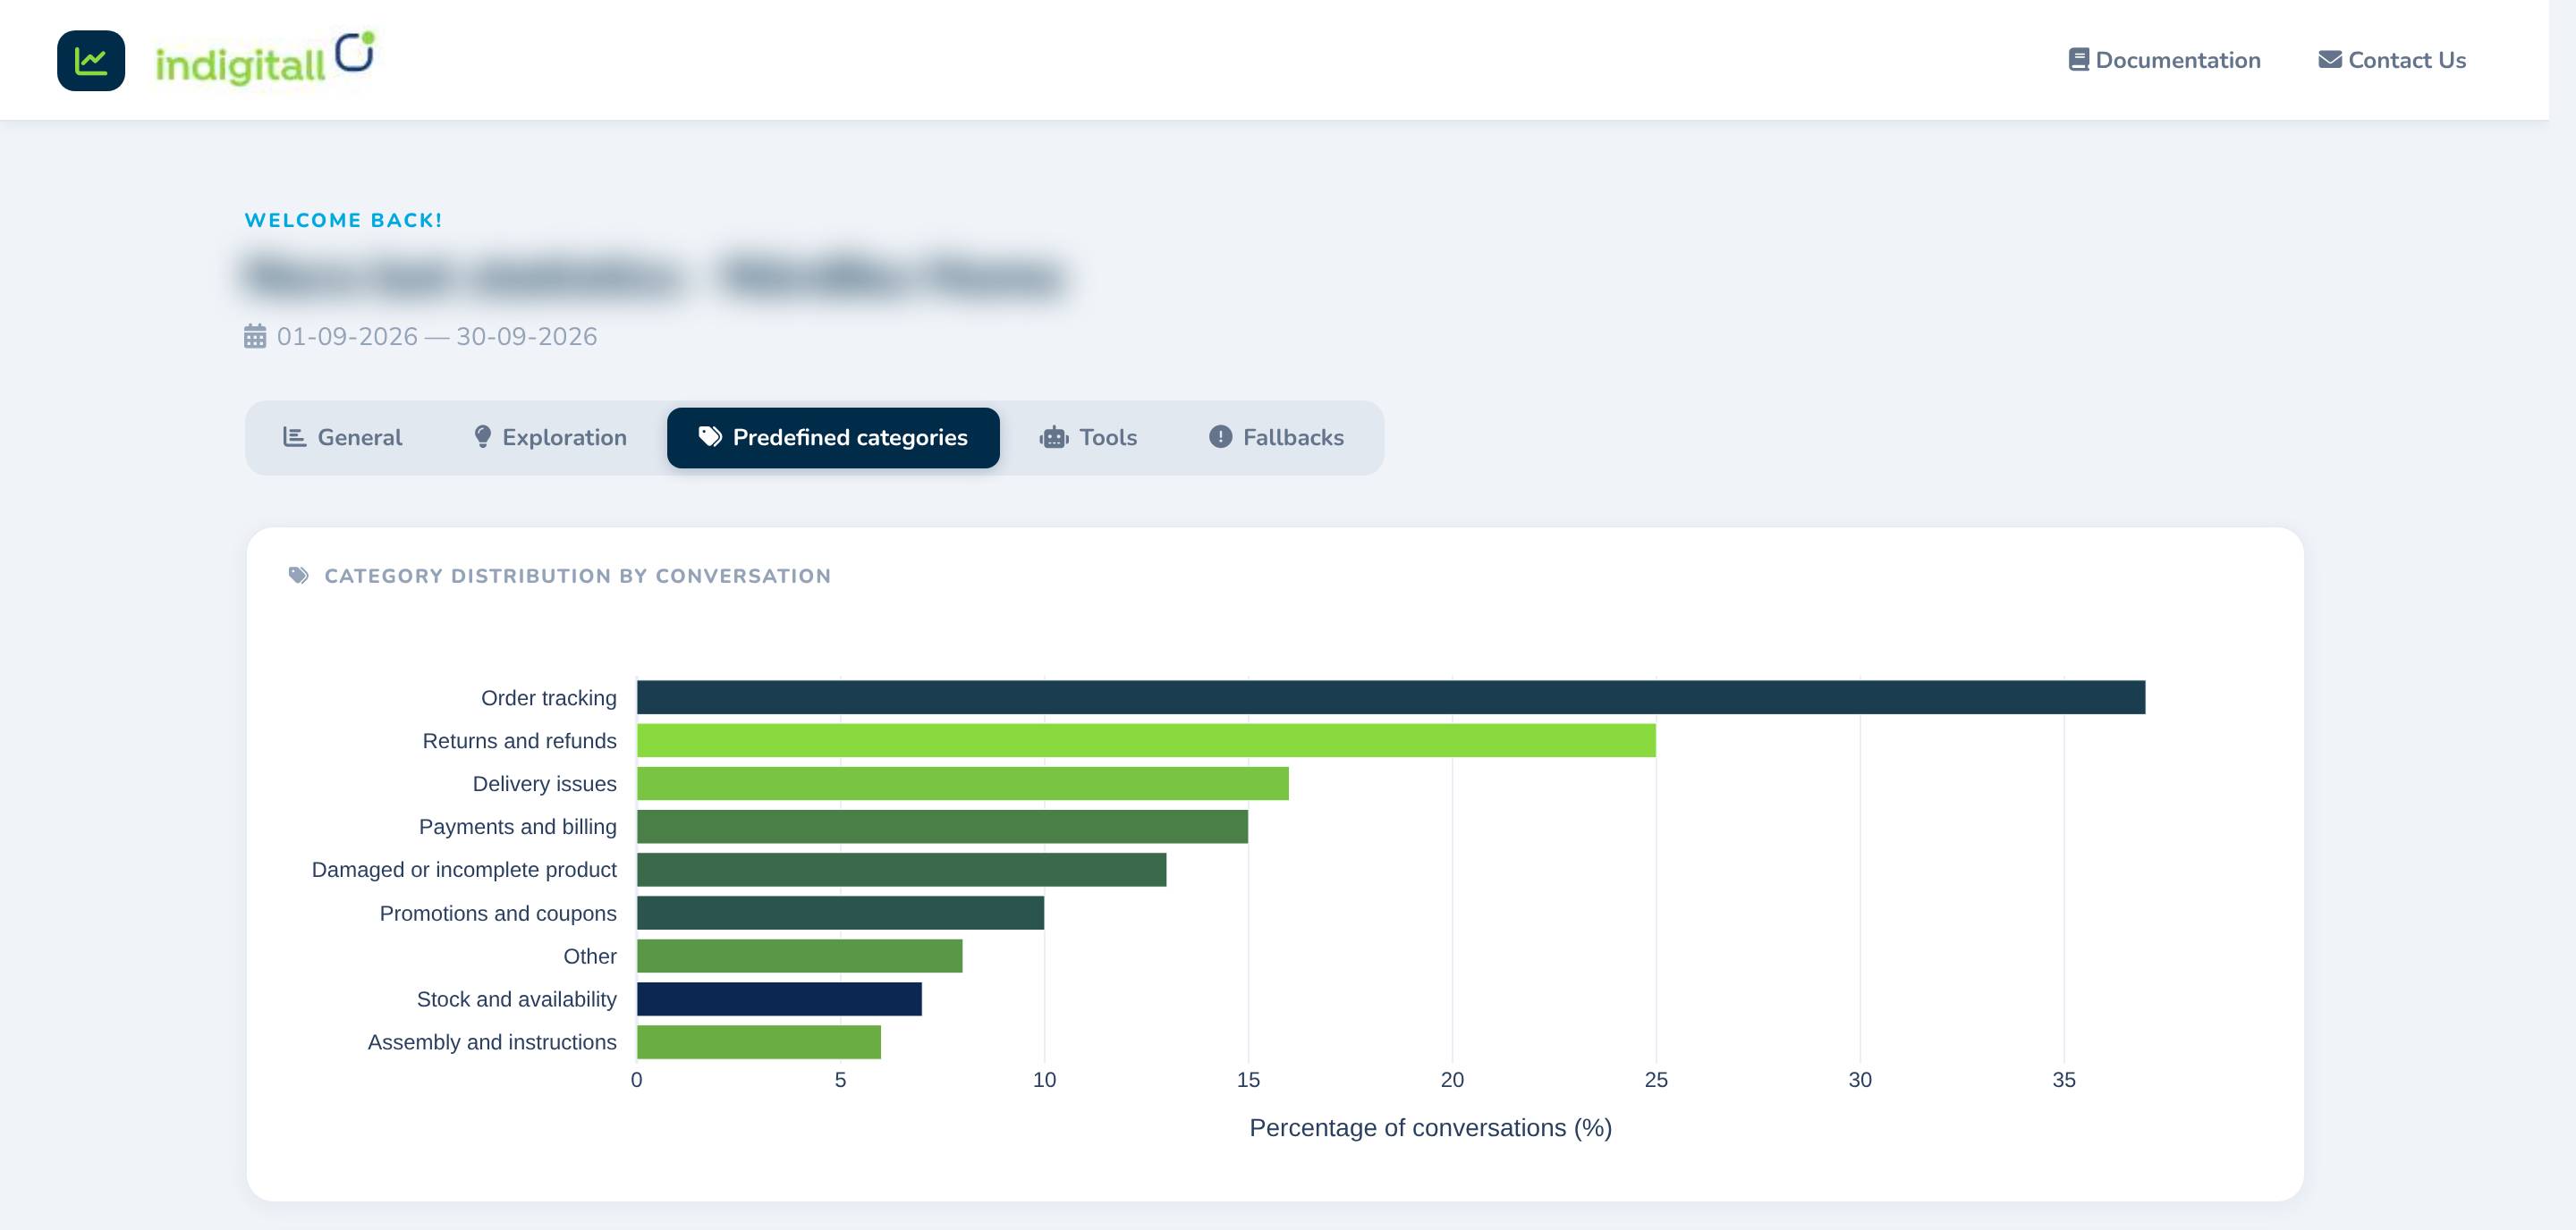This screenshot has height=1230, width=2576.
Task: Click the 'Assembly and instructions' axis label
Action: click(x=492, y=1042)
